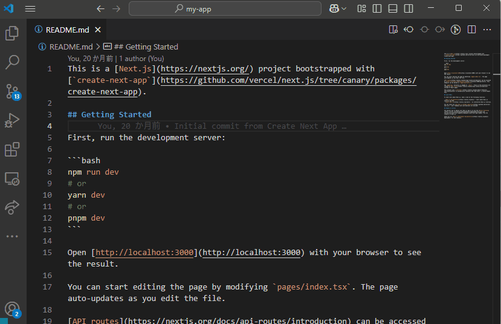The width and height of the screenshot is (501, 324).
Task: Open changes with previous revision
Action: pos(409,30)
